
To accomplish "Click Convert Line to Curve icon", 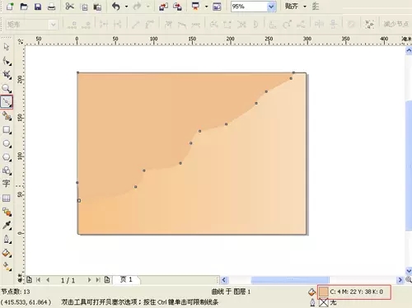I will click(x=149, y=25).
